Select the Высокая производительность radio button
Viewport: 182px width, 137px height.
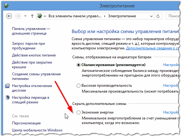(78, 86)
